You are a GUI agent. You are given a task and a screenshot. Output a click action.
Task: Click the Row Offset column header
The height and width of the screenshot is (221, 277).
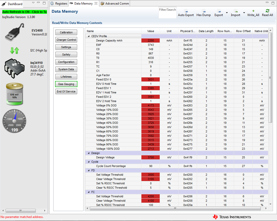[243, 31]
